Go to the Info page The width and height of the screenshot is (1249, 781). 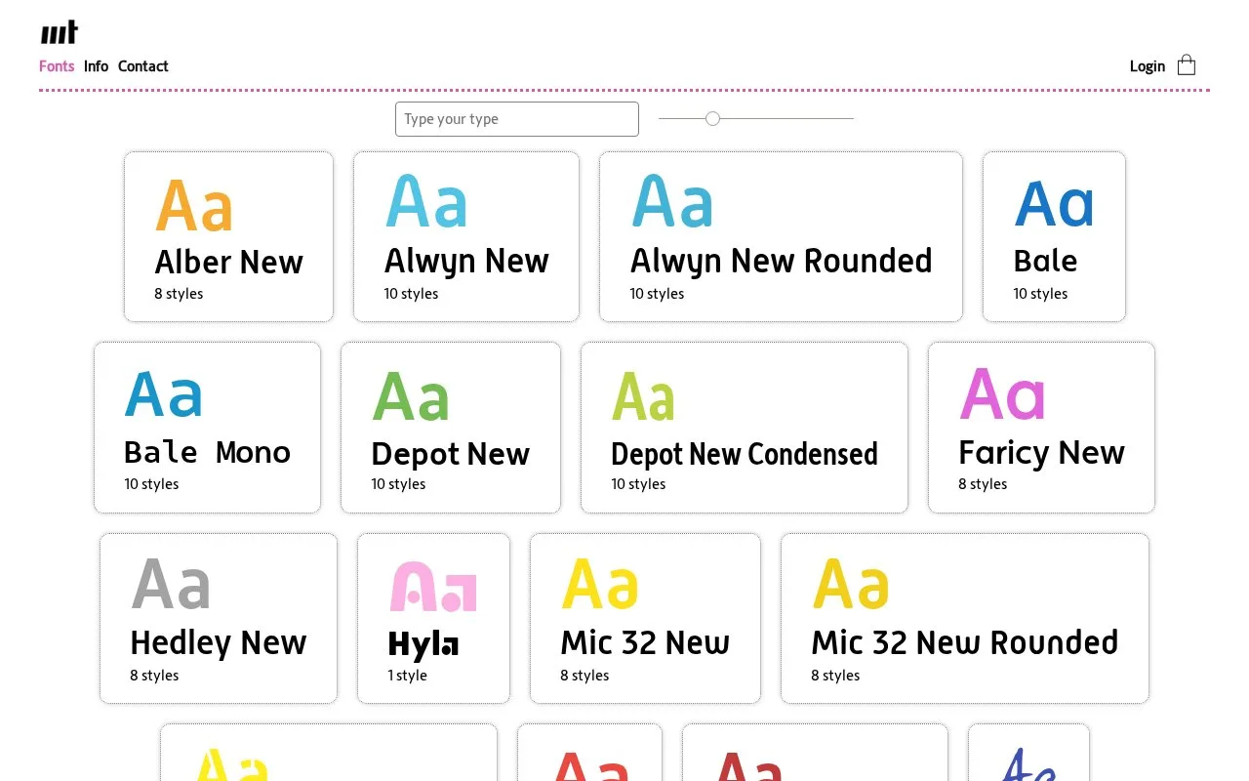click(x=96, y=66)
